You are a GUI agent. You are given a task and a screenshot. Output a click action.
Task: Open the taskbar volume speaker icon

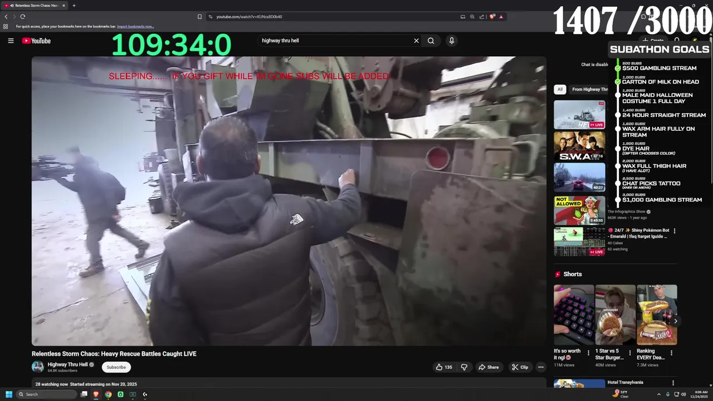point(683,394)
